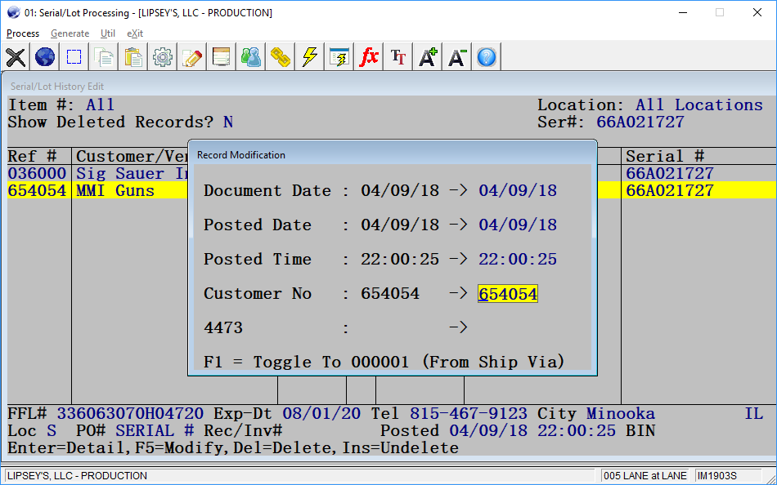777x485 pixels.
Task: Open the Util menu
Action: 107,33
